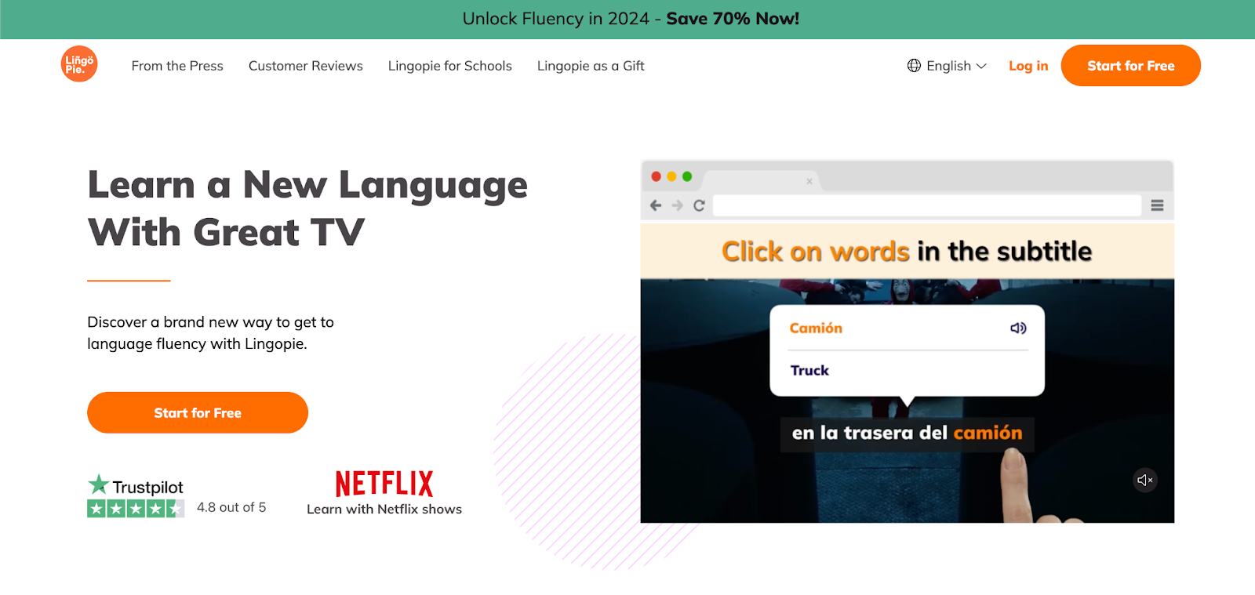Open From the Press page

coord(177,66)
